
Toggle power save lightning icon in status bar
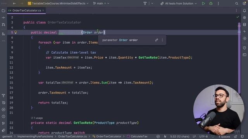(x=165, y=136)
